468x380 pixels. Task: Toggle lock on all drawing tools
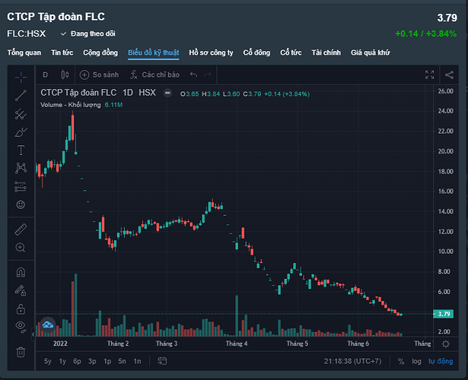point(21,309)
